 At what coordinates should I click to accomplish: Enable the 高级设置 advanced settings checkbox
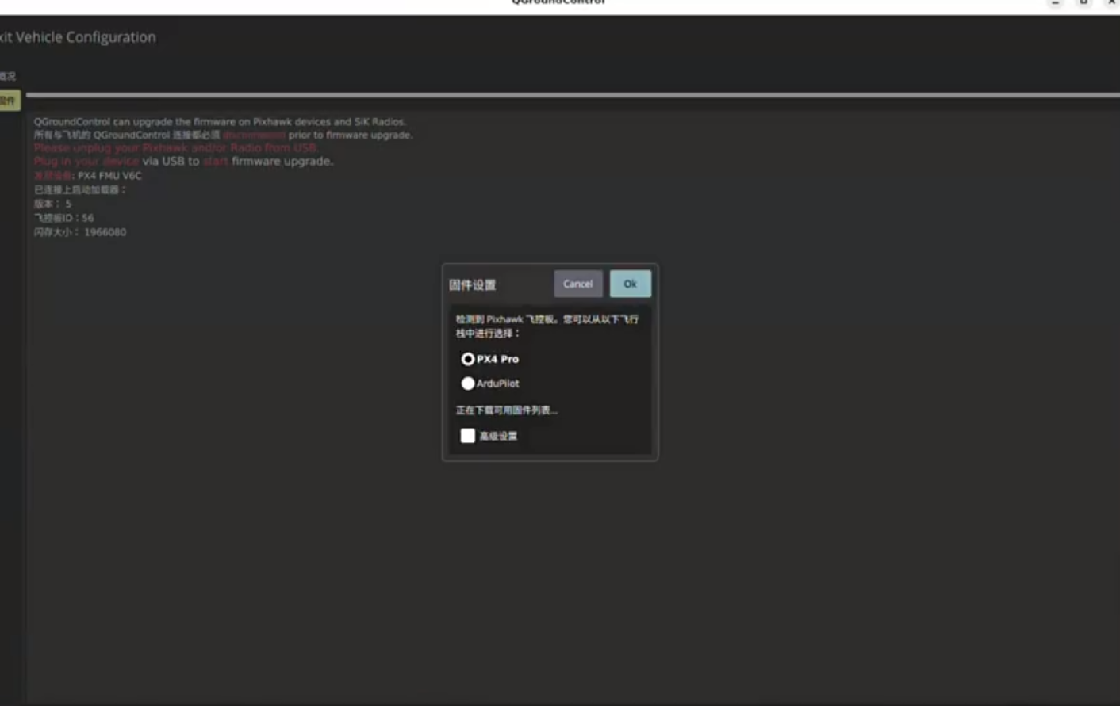(x=468, y=436)
